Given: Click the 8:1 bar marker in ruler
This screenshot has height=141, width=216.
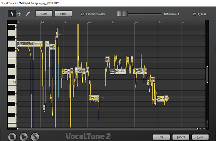Looking at the screenshot, I should [x=184, y=22].
